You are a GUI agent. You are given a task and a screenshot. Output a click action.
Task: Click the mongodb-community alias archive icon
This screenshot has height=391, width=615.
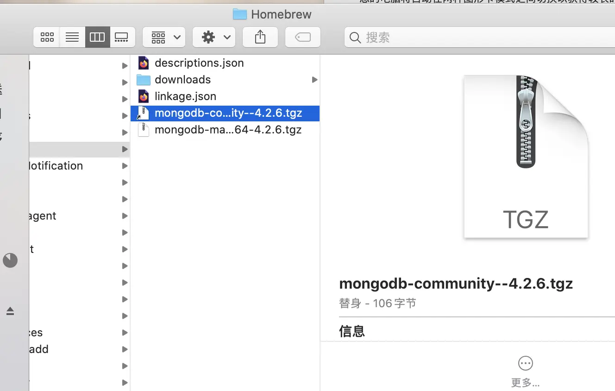pos(144,113)
